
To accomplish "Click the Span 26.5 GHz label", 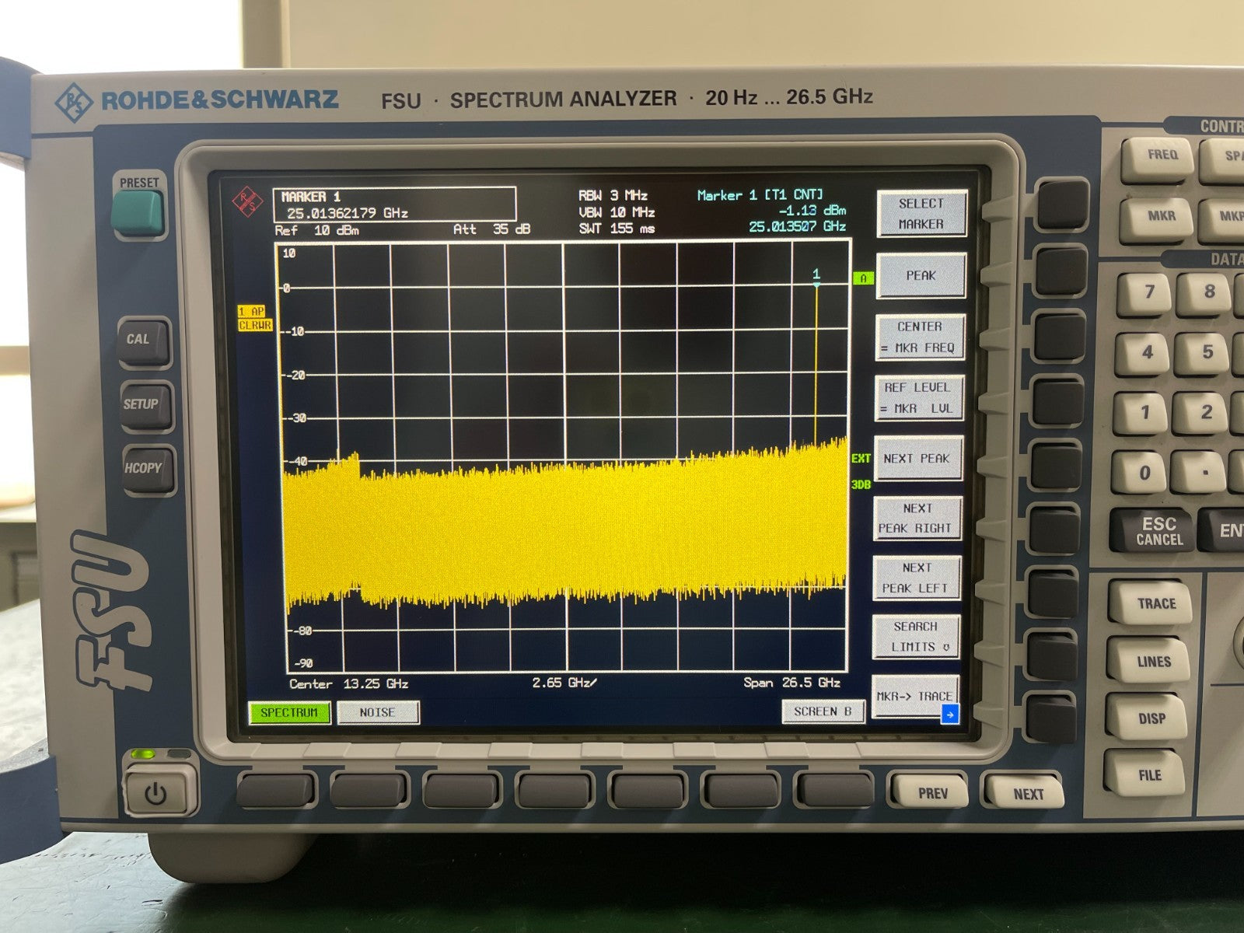I will [791, 683].
